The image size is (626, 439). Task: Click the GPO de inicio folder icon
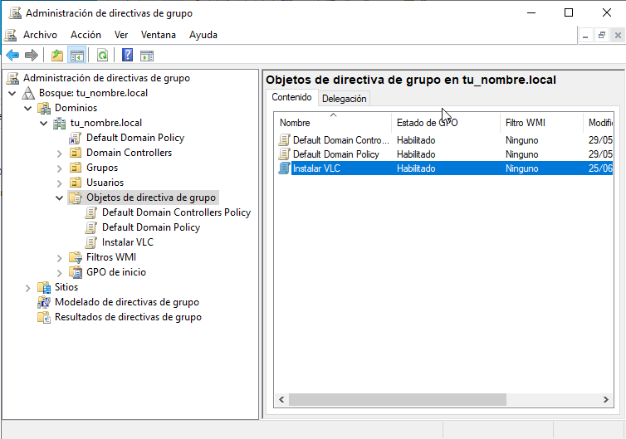pyautogui.click(x=76, y=272)
